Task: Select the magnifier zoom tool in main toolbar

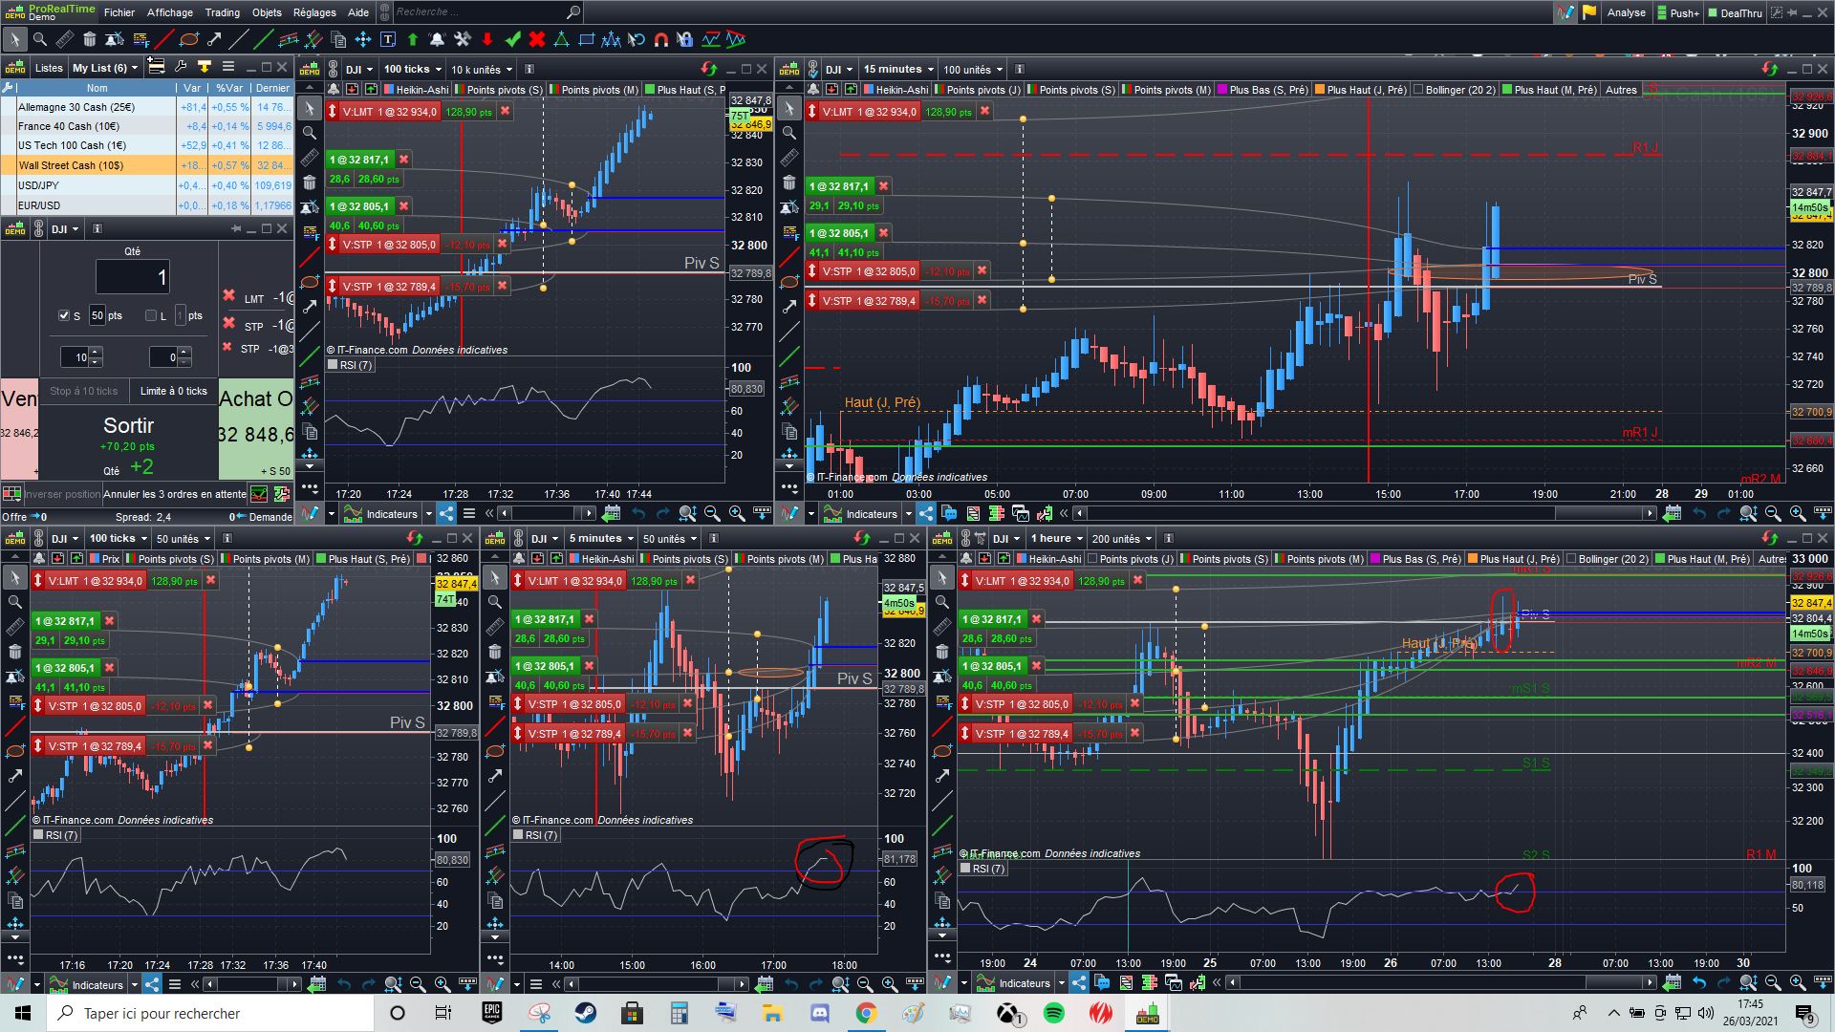Action: pyautogui.click(x=39, y=39)
